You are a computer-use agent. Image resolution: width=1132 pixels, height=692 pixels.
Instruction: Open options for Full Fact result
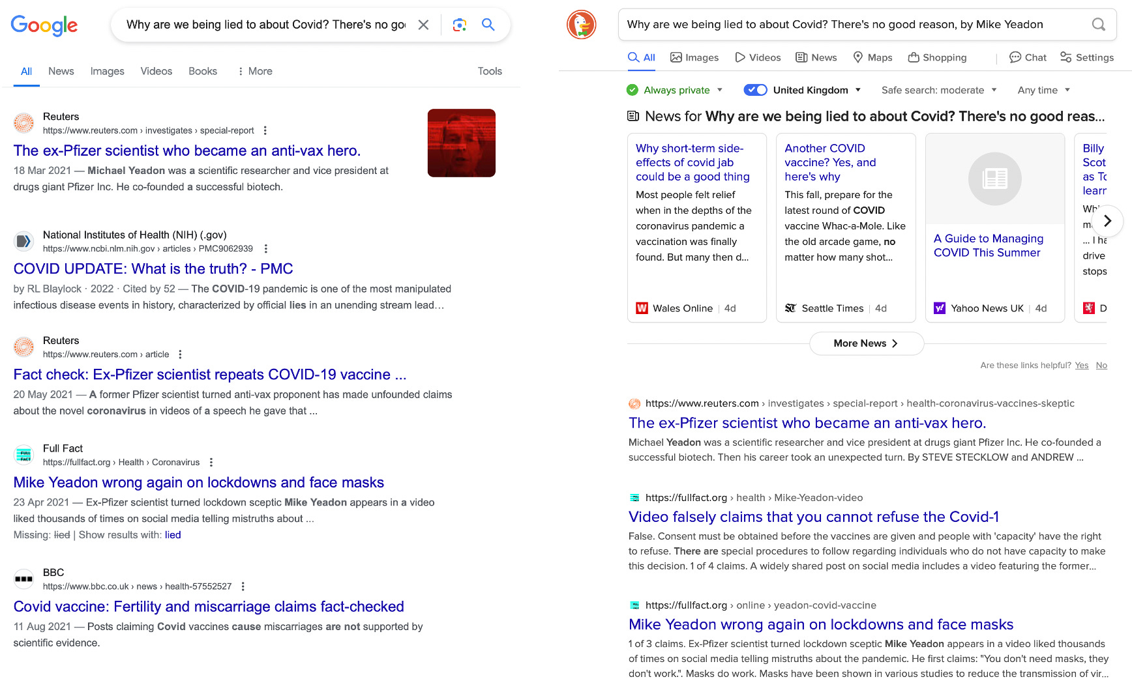coord(211,462)
